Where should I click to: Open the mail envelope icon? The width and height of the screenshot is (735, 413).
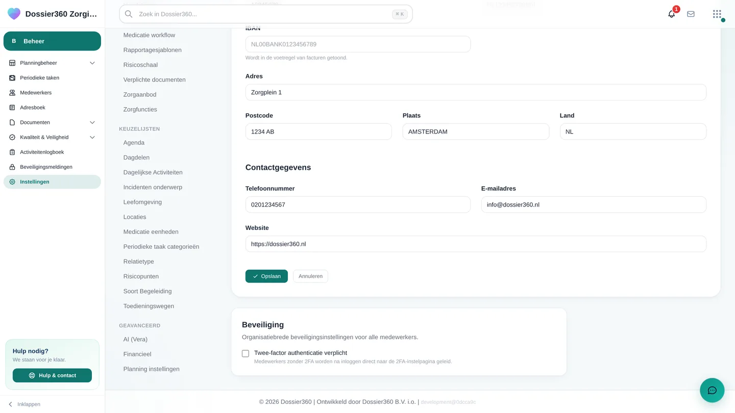[691, 14]
